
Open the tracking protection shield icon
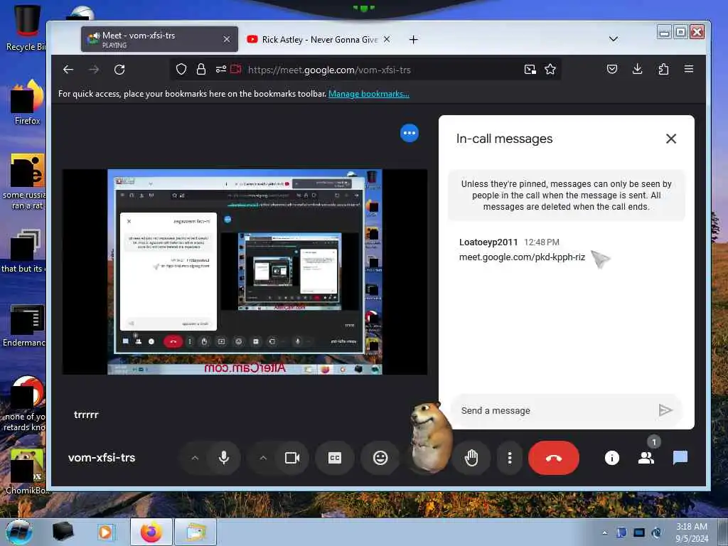pos(181,70)
